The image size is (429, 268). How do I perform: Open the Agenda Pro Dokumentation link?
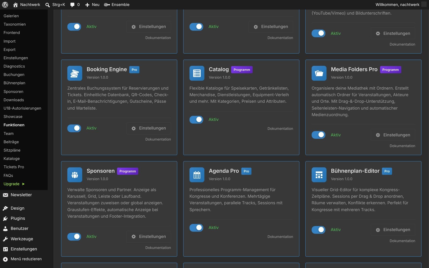(280, 237)
